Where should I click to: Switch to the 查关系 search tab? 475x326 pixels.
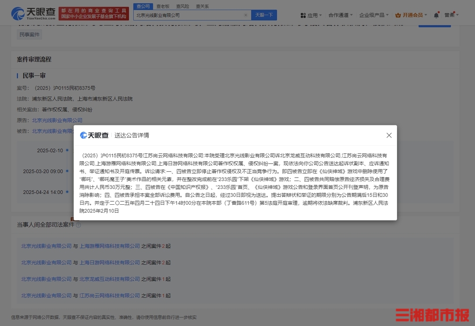(x=202, y=6)
